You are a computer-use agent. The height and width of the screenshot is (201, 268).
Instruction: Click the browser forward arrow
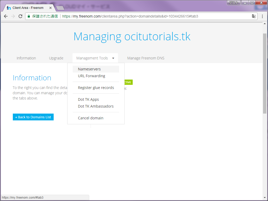click(x=13, y=16)
